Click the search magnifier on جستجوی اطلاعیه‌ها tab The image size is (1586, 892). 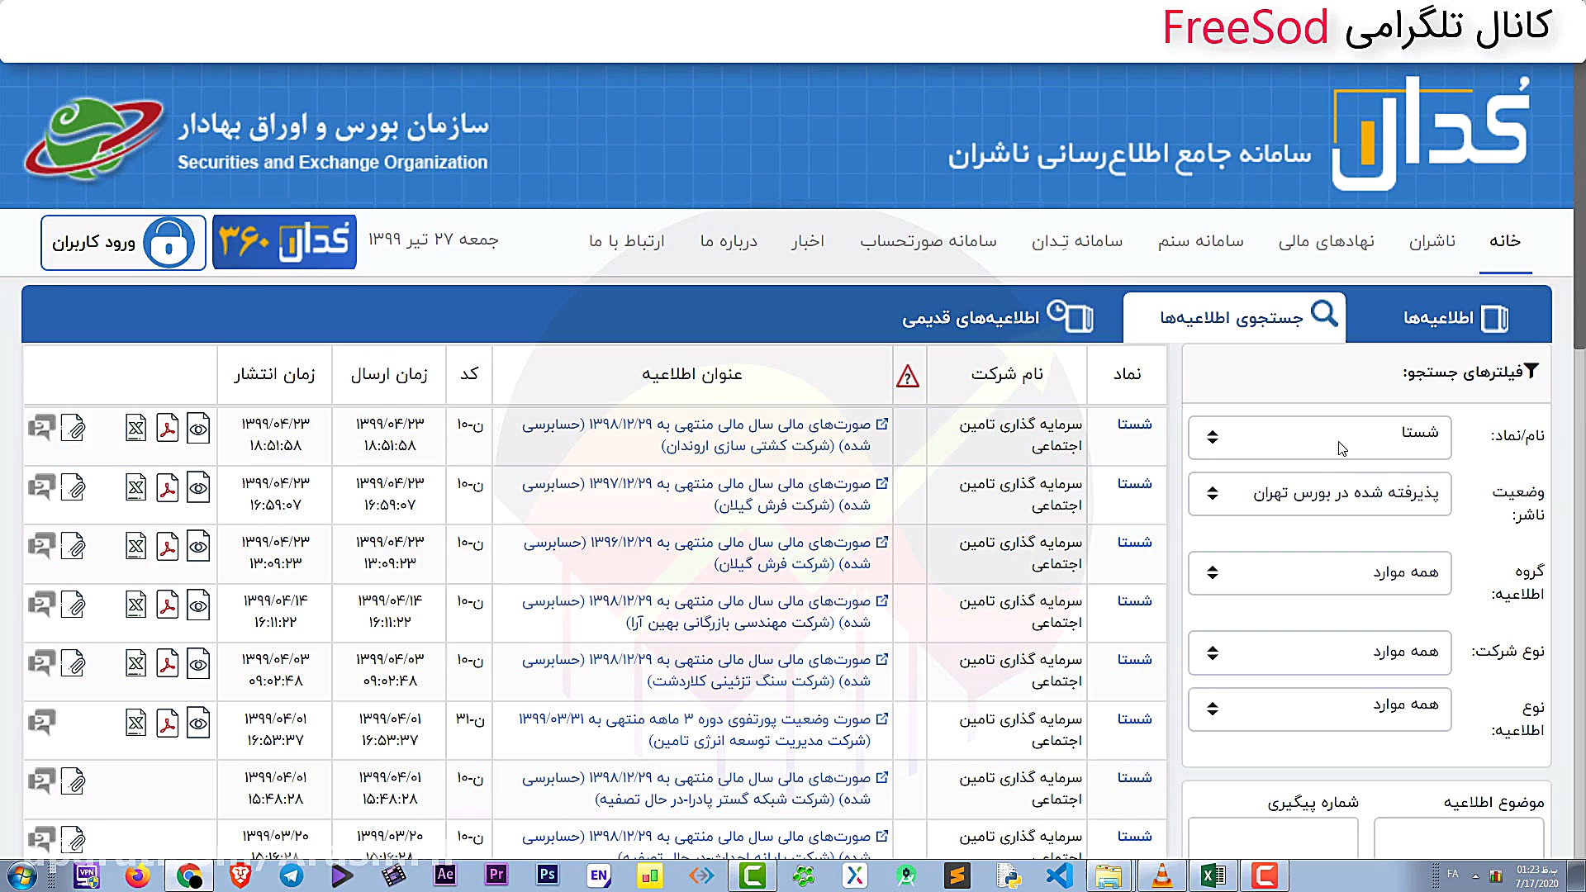pyautogui.click(x=1327, y=315)
